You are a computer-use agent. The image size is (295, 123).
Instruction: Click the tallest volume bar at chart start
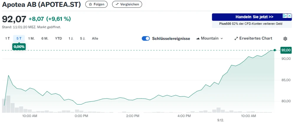click(x=8, y=104)
